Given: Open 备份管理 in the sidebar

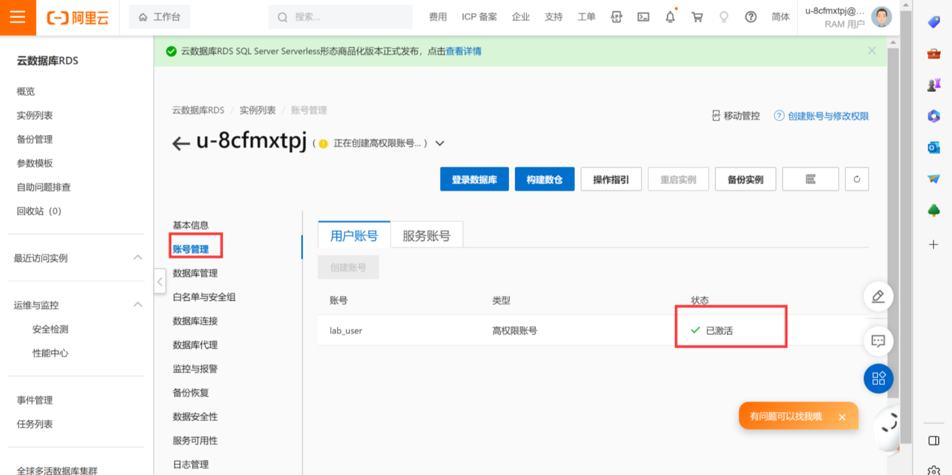Looking at the screenshot, I should pos(34,139).
